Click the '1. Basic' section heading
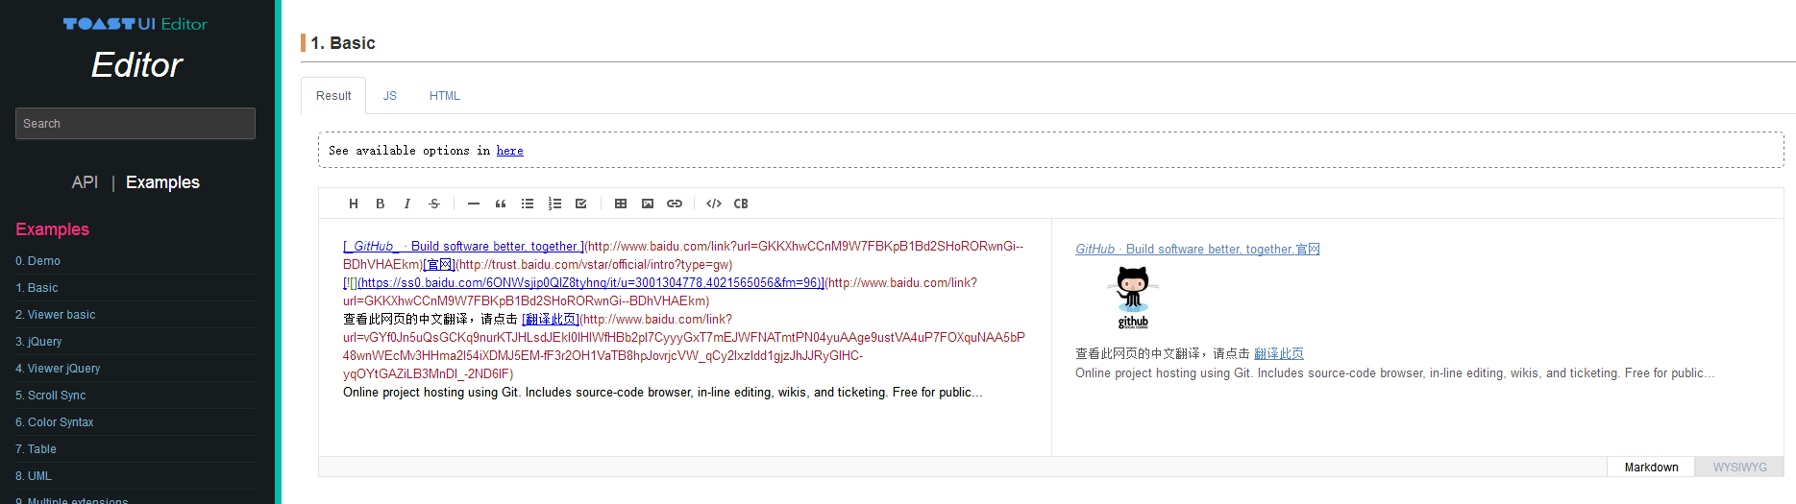 (343, 43)
